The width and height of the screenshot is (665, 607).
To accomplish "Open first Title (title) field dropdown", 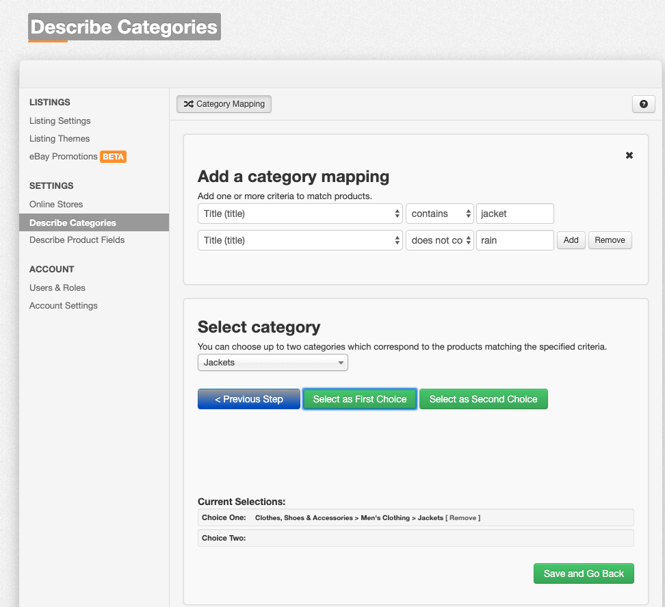I will tap(300, 214).
